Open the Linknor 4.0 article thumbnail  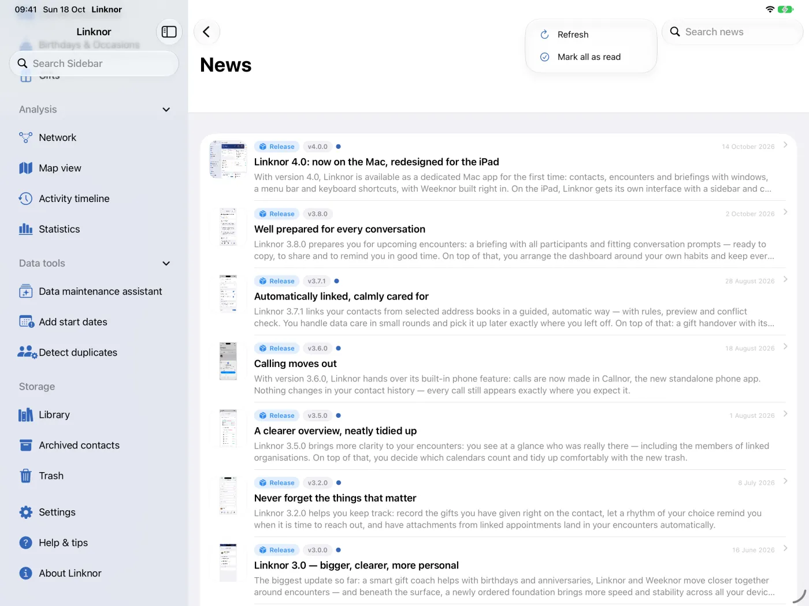coord(228,159)
